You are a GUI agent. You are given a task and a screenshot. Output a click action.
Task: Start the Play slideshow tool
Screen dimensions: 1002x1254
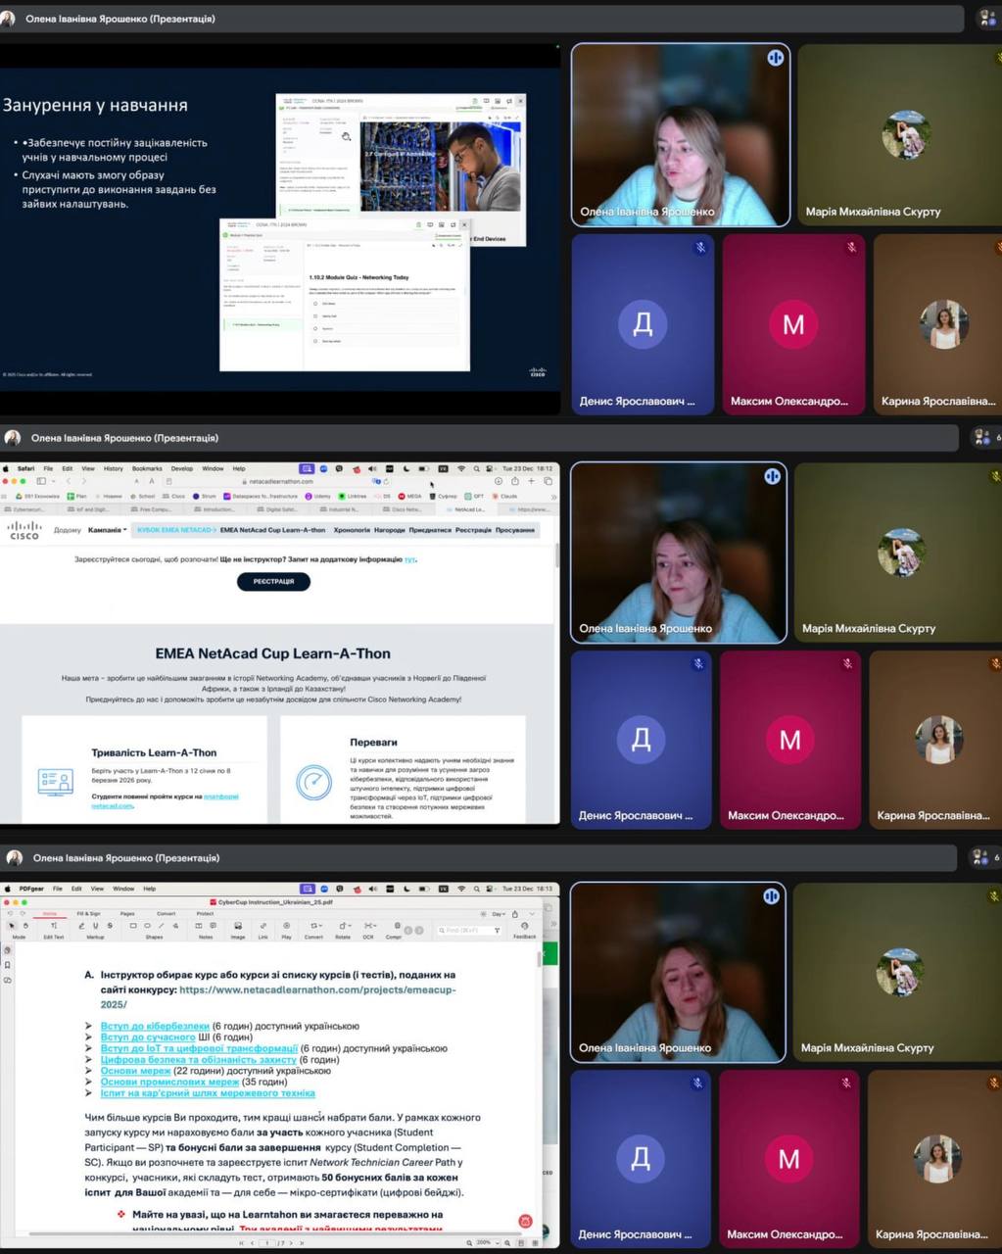click(286, 930)
